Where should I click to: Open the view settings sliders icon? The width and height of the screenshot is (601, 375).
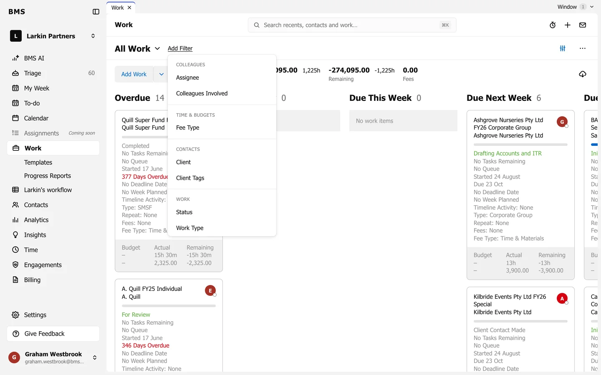(x=563, y=48)
